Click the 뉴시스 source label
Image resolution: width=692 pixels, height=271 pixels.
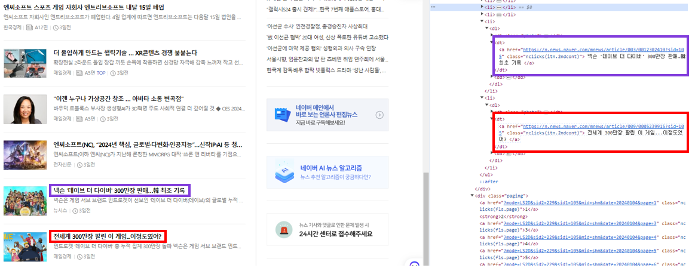click(x=60, y=211)
